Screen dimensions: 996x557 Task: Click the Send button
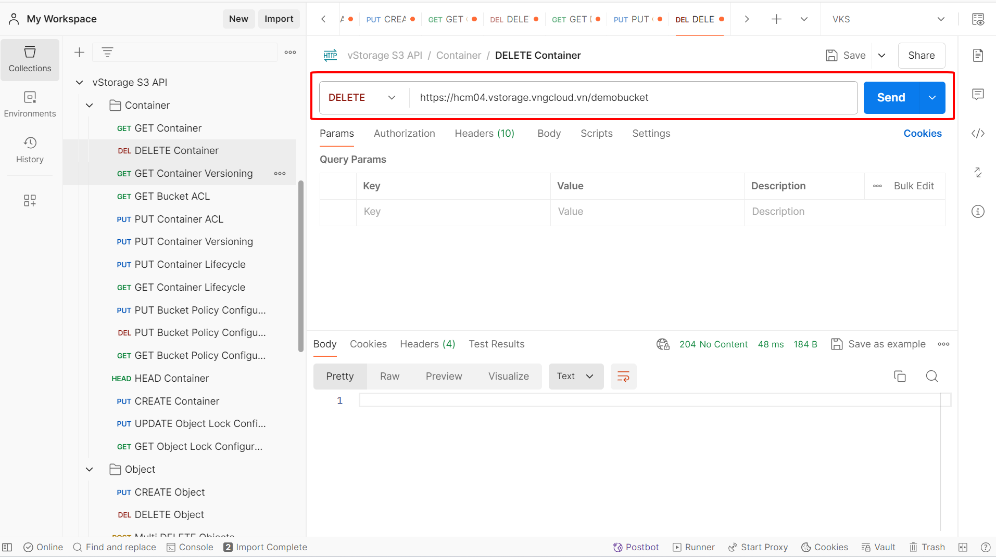pos(890,97)
